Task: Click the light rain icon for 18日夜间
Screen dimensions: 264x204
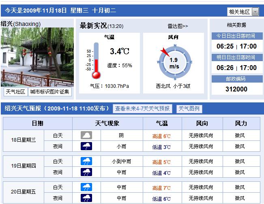Action: [x=86, y=146]
